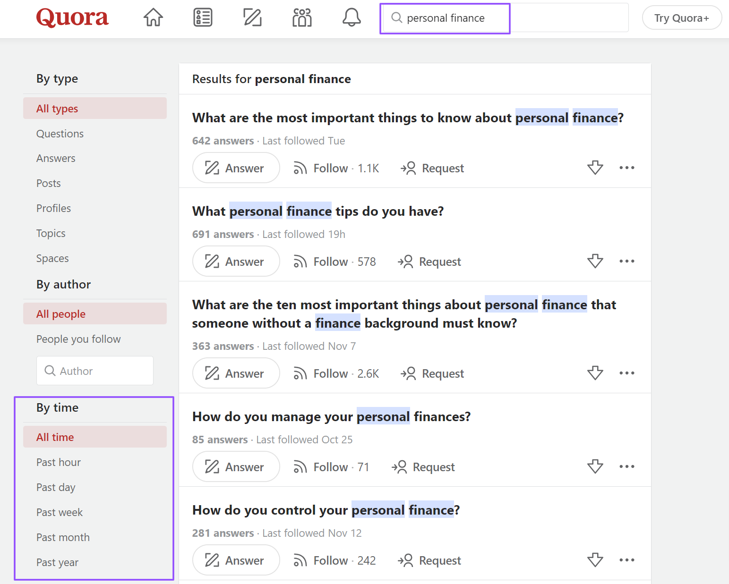Select Past week under By time
Image resolution: width=729 pixels, height=584 pixels.
pyautogui.click(x=60, y=512)
